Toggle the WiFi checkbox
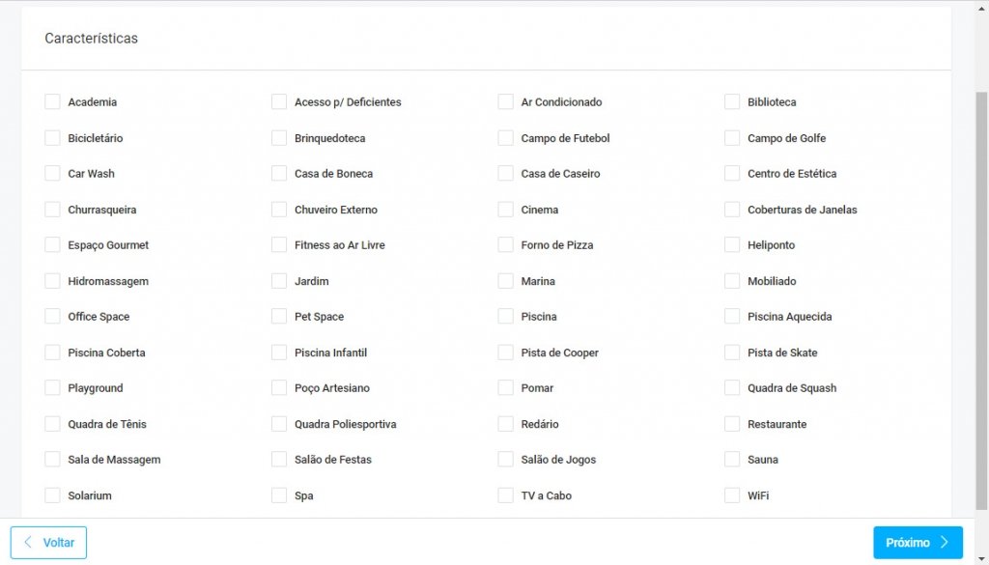989x565 pixels. click(732, 495)
